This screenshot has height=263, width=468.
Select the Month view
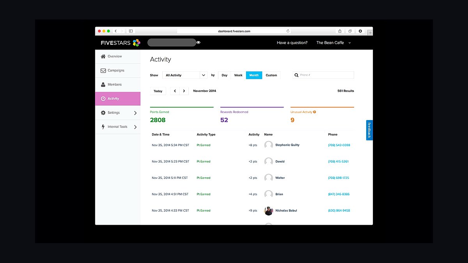[254, 75]
